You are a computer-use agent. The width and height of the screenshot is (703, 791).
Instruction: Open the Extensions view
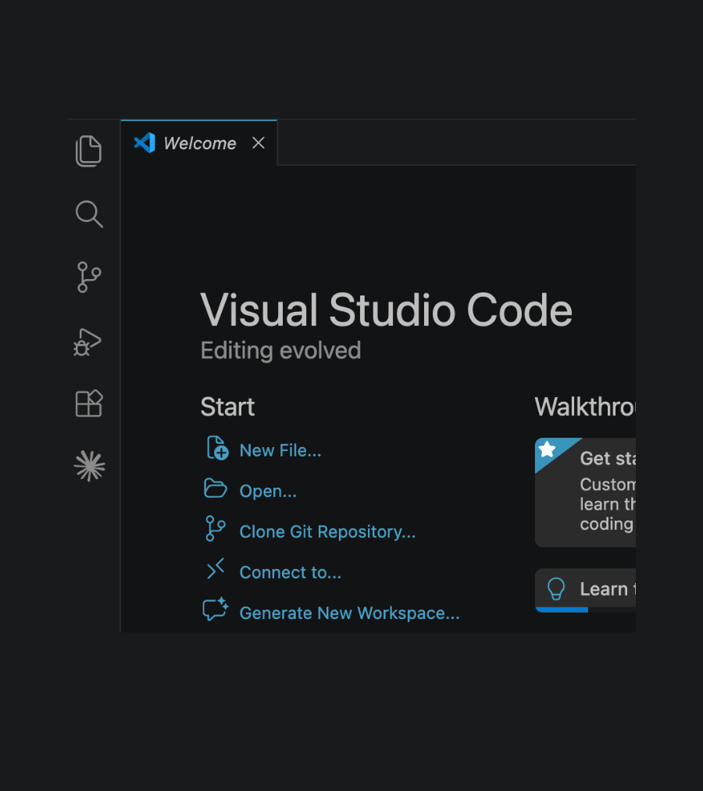click(89, 403)
